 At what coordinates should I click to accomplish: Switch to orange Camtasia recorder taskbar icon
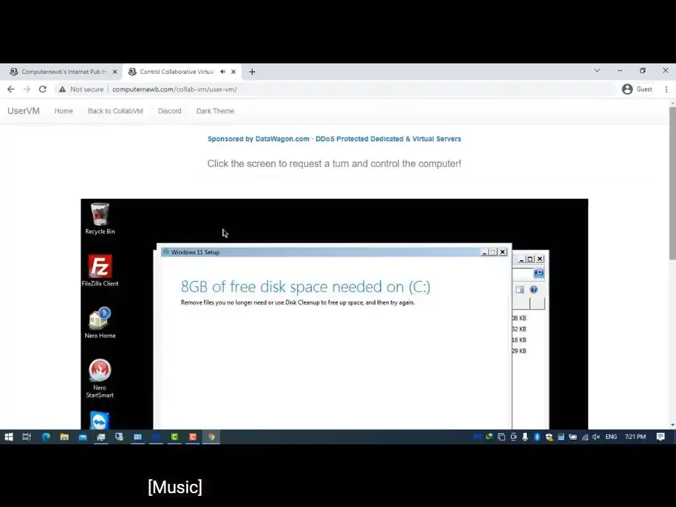[x=193, y=437]
